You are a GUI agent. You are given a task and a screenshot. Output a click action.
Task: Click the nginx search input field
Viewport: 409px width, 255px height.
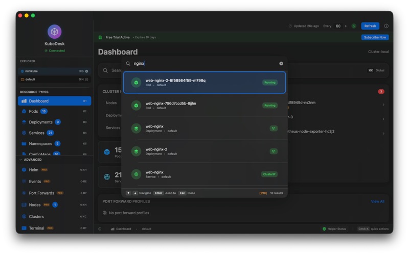click(205, 63)
